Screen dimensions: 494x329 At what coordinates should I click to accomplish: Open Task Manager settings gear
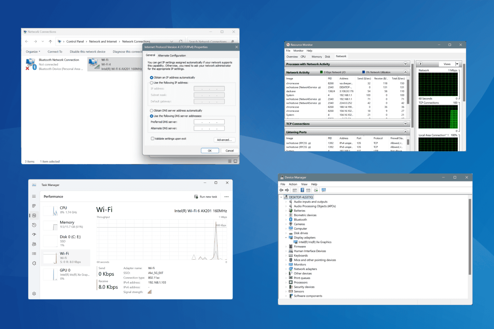click(x=34, y=293)
